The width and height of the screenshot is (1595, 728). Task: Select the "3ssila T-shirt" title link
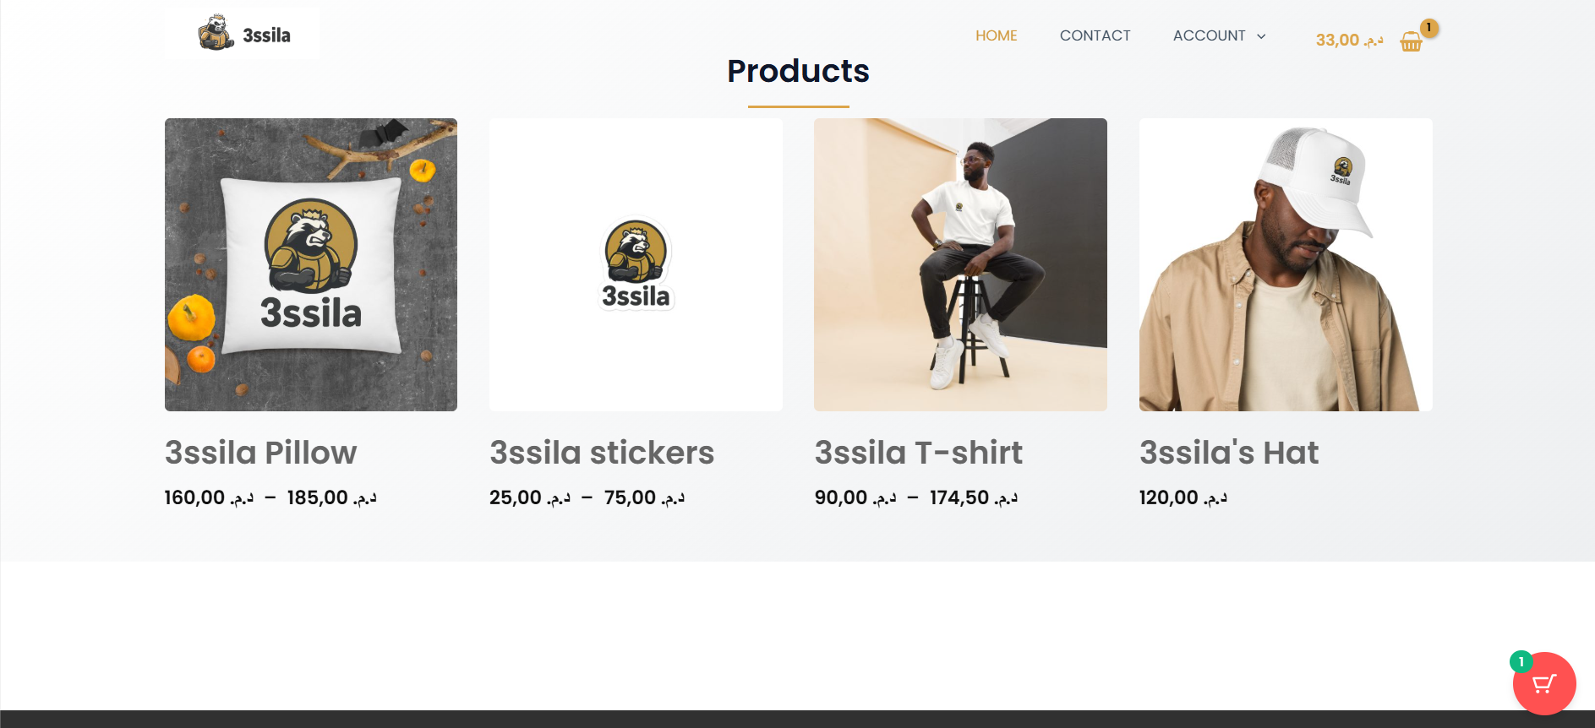(919, 453)
